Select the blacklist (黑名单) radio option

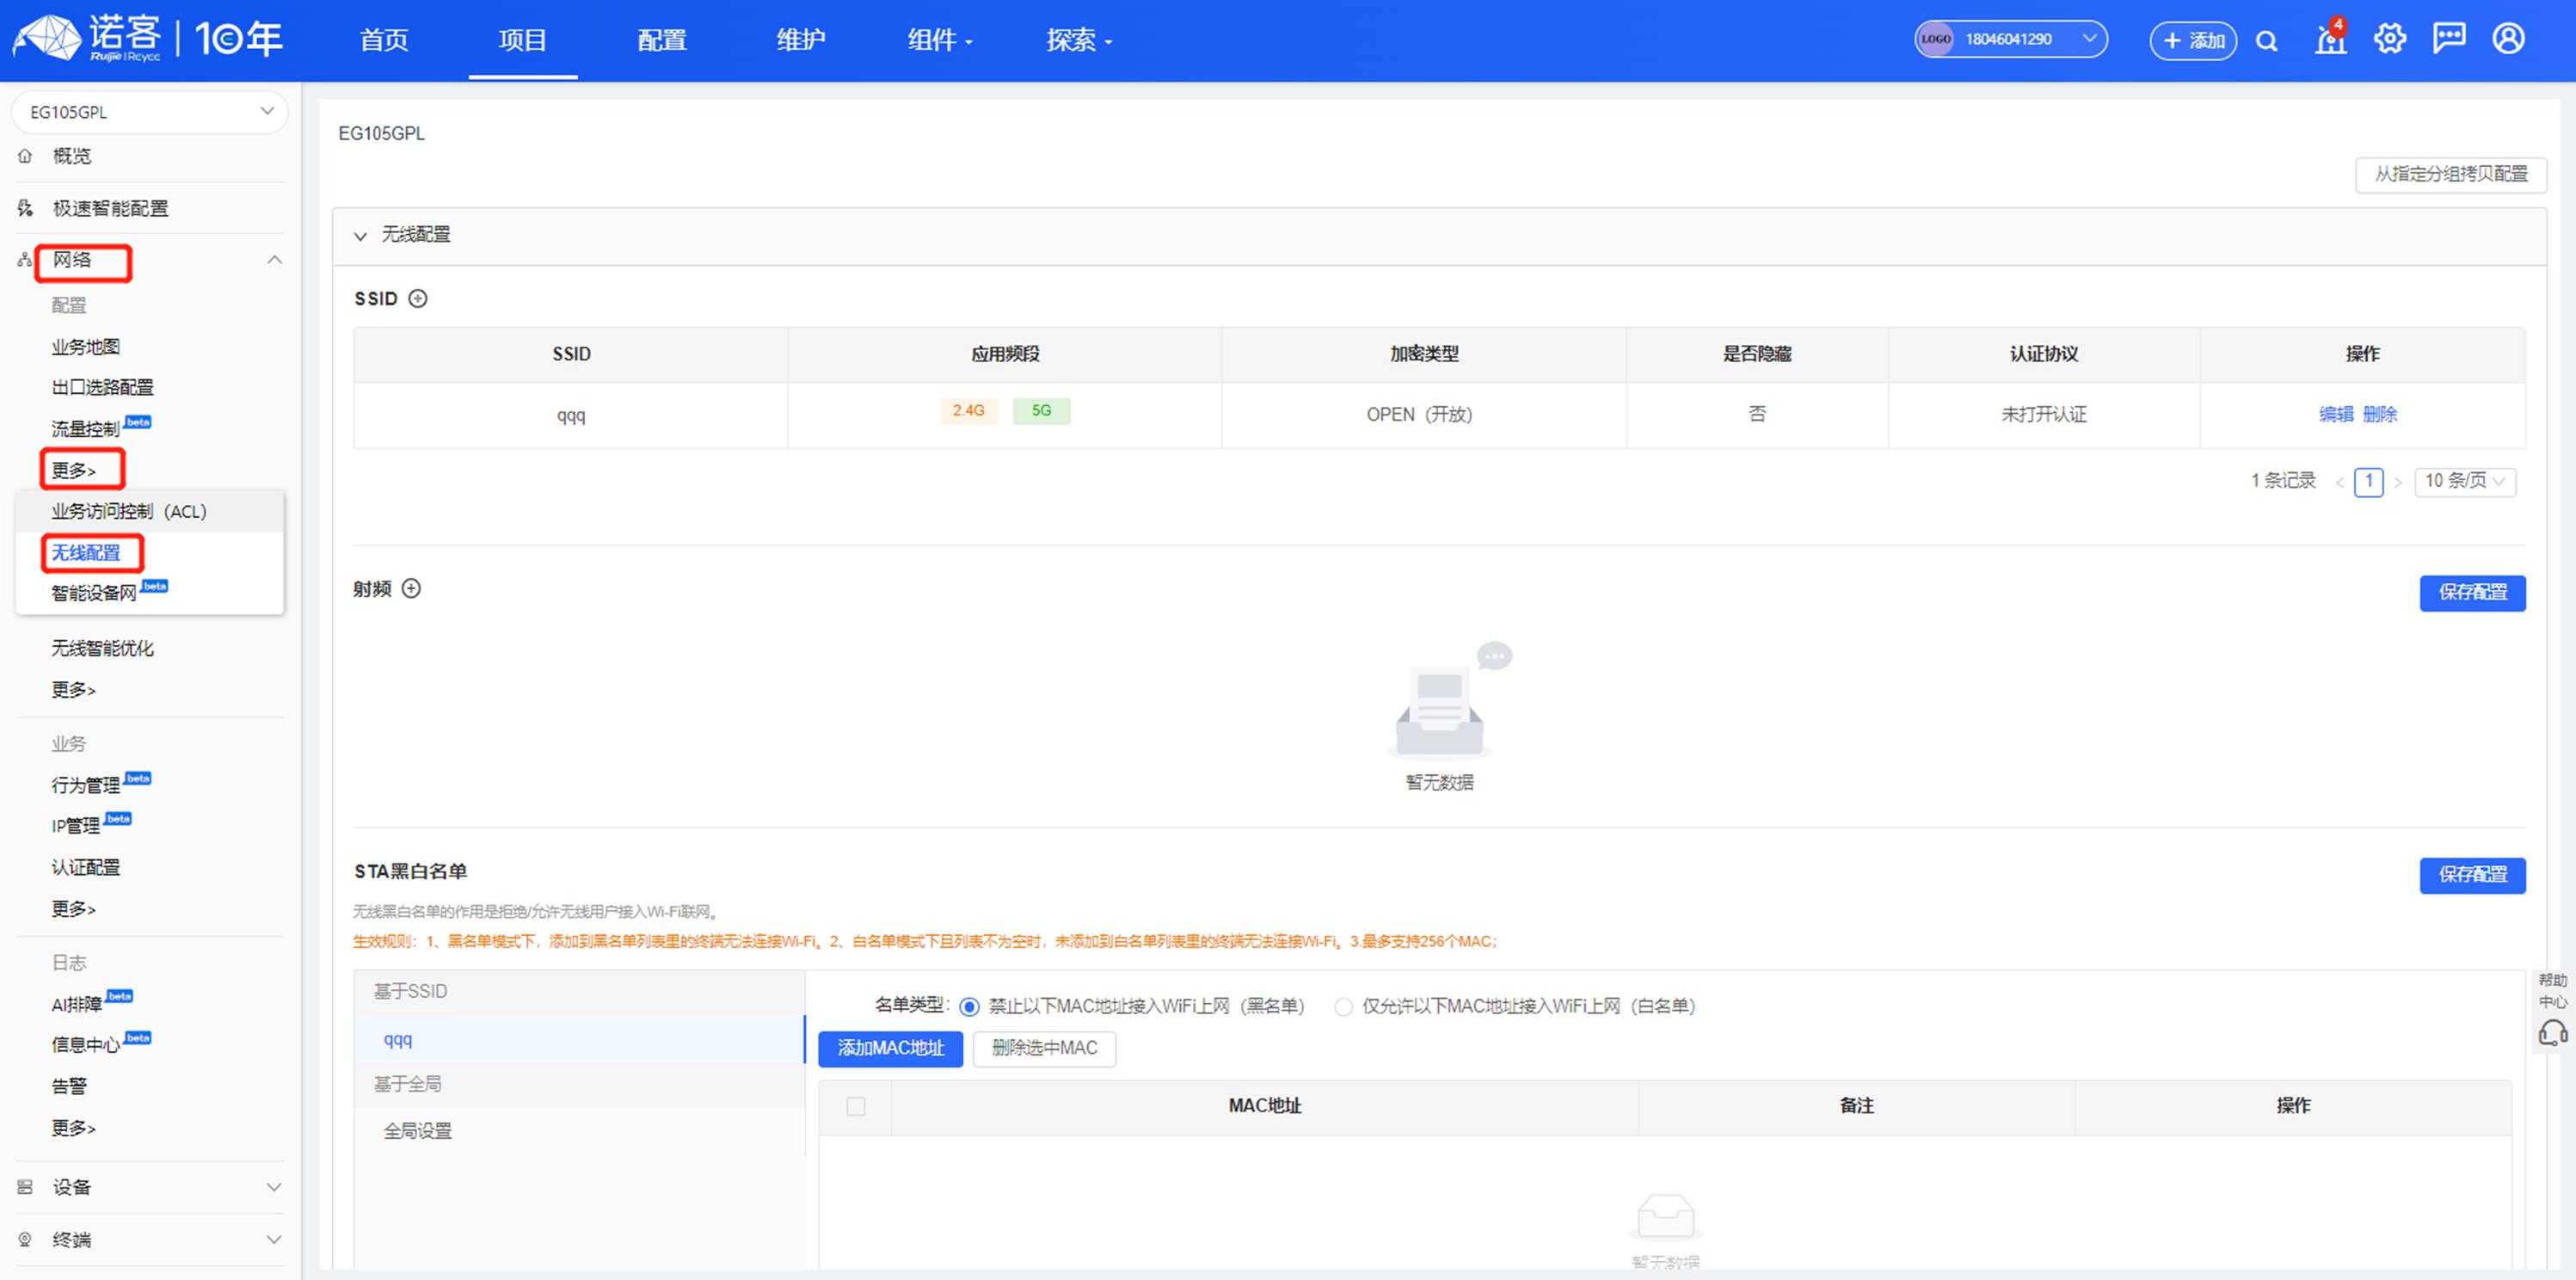968,1006
